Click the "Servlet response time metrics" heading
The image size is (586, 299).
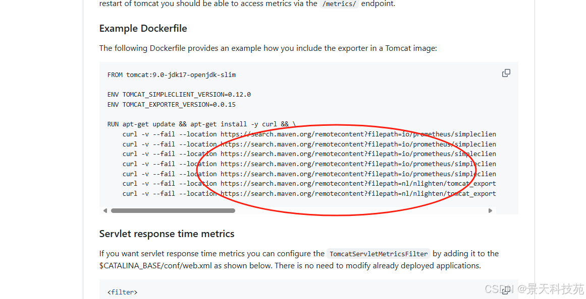[167, 234]
